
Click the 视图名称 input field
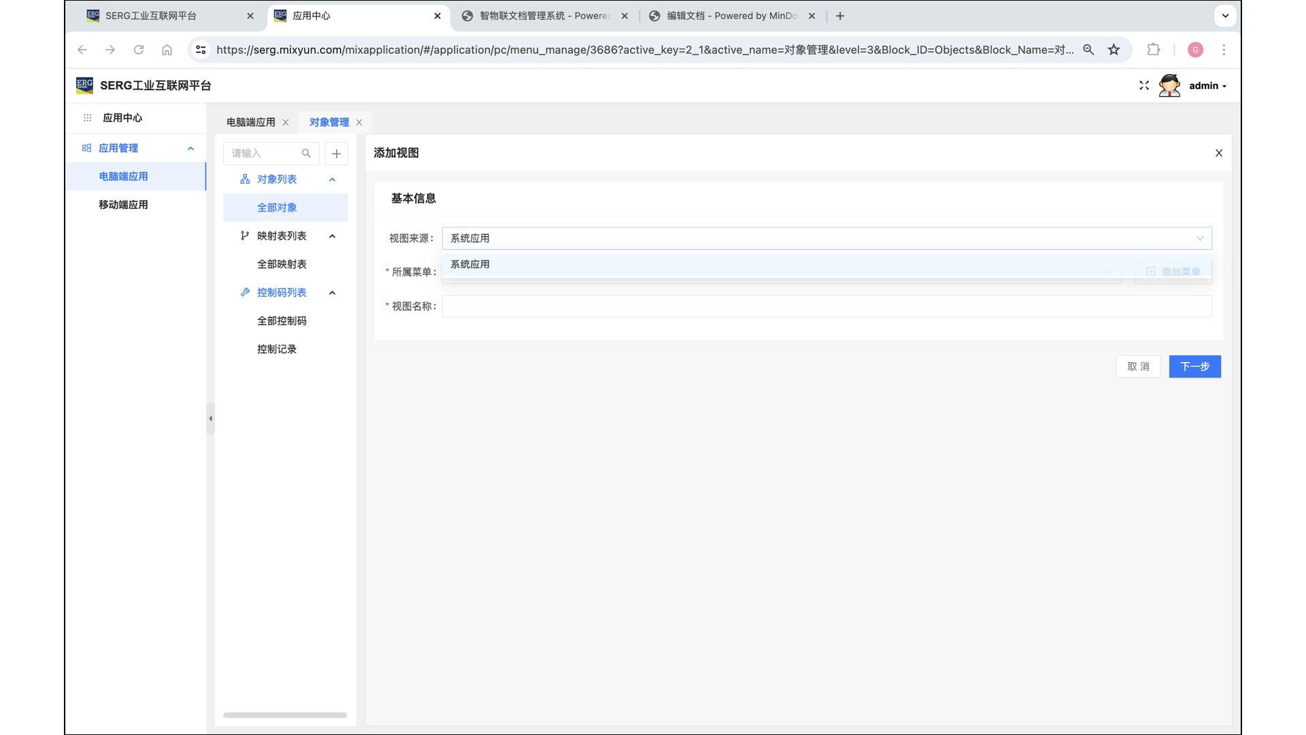tap(826, 306)
